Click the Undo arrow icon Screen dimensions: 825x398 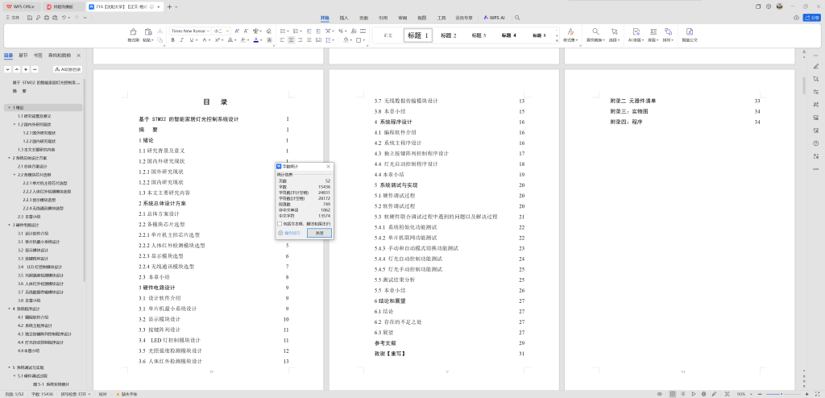point(64,18)
